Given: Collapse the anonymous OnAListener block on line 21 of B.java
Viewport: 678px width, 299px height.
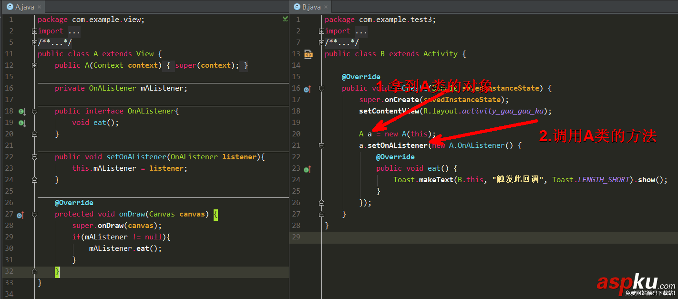Looking at the screenshot, I should coord(321,145).
